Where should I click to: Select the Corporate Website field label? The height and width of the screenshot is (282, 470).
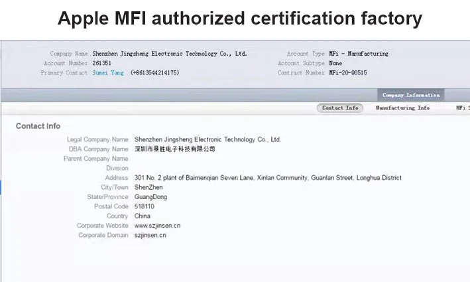(103, 226)
